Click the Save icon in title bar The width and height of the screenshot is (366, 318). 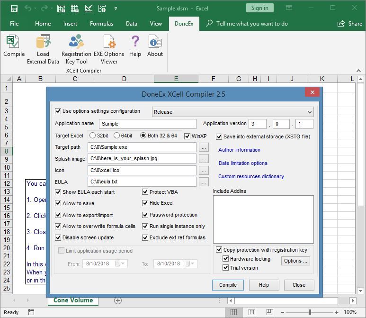(x=14, y=9)
